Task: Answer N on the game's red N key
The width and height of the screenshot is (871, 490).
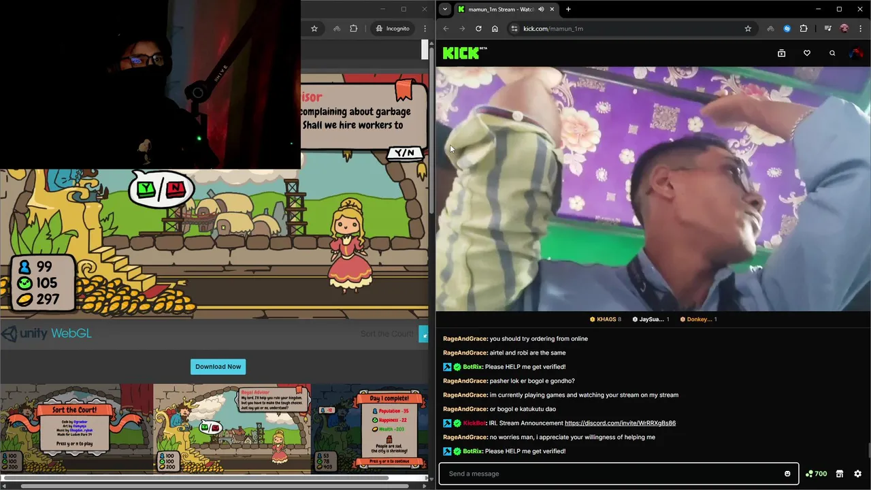Action: pyautogui.click(x=175, y=189)
